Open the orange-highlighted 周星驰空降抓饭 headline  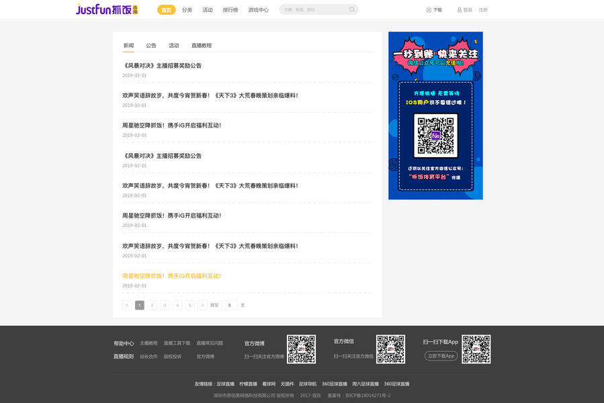coord(171,276)
